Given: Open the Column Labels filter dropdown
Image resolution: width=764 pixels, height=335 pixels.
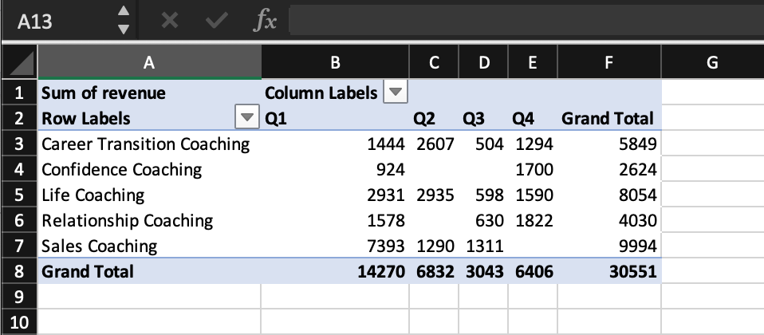Looking at the screenshot, I should point(393,93).
